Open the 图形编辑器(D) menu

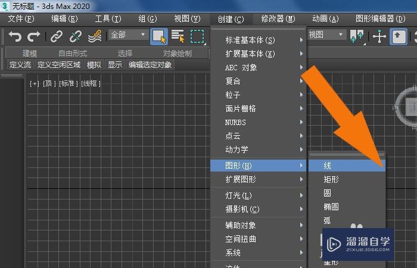(381, 19)
